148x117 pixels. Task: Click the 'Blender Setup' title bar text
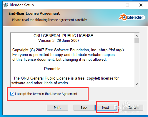22,5
